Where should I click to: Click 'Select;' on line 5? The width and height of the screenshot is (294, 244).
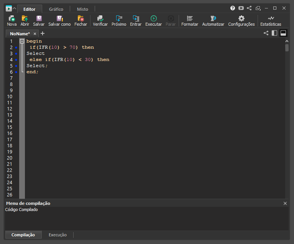(x=37, y=66)
